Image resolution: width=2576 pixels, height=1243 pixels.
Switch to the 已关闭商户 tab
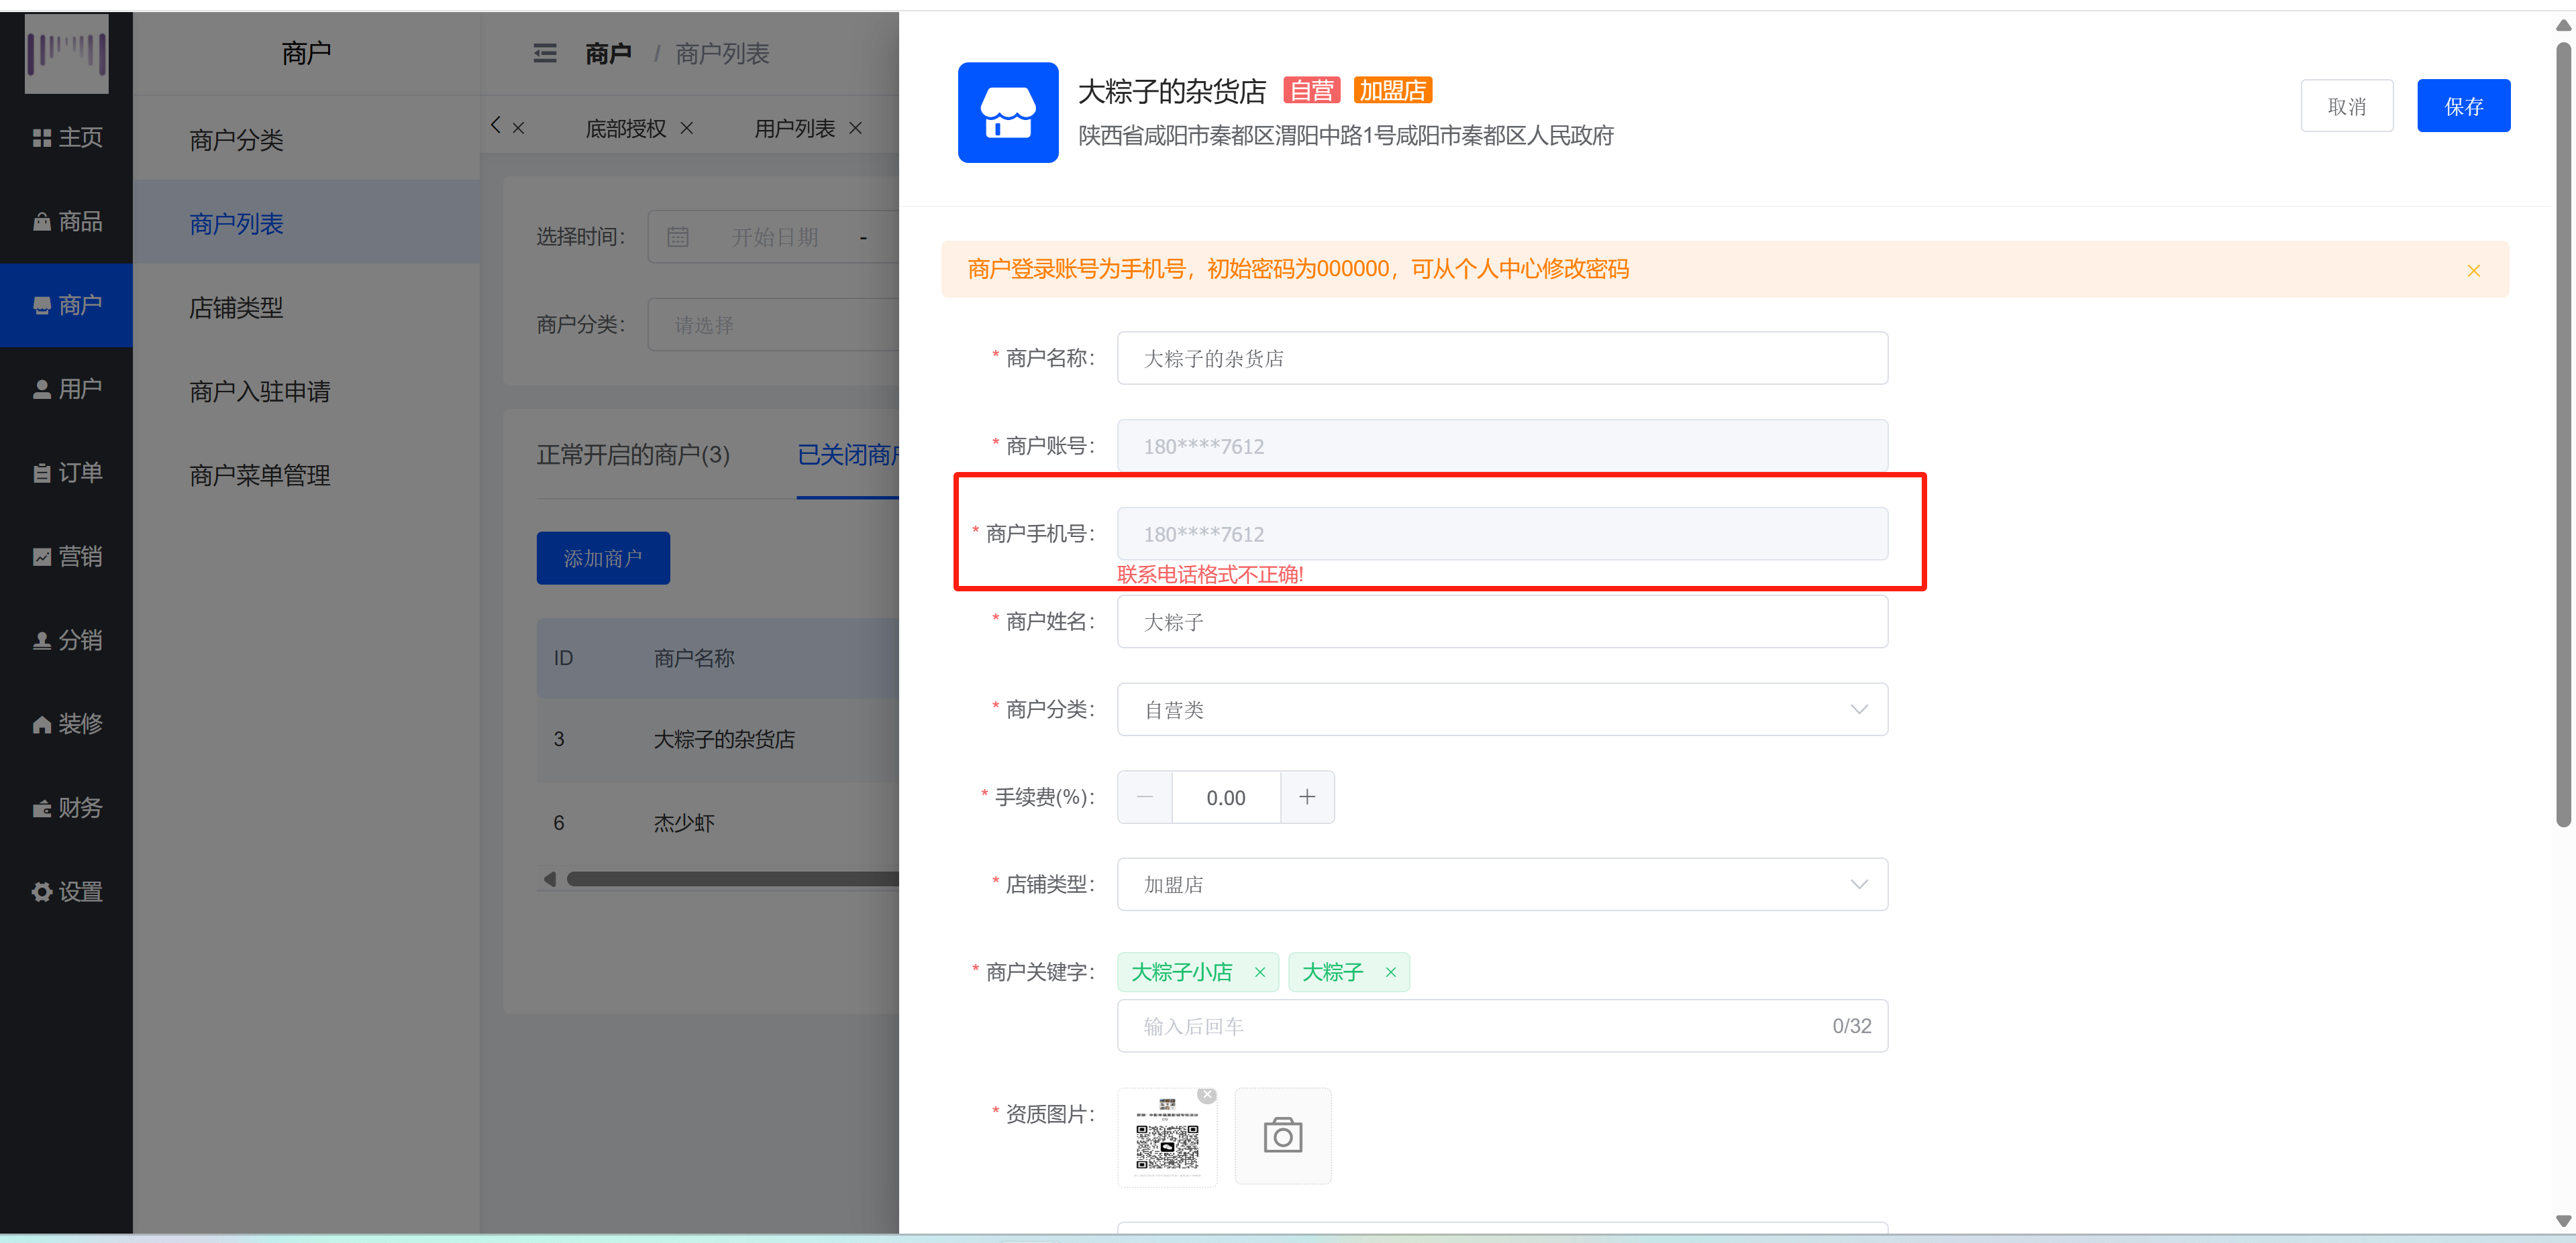click(x=848, y=455)
